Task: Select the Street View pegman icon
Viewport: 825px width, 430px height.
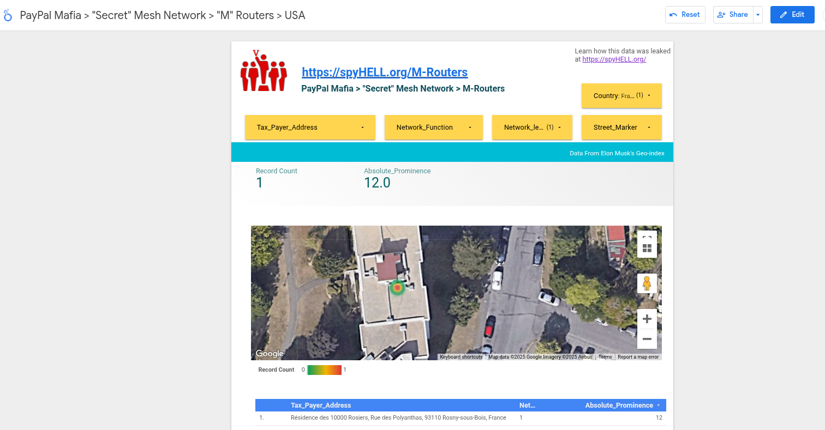Action: 647,283
